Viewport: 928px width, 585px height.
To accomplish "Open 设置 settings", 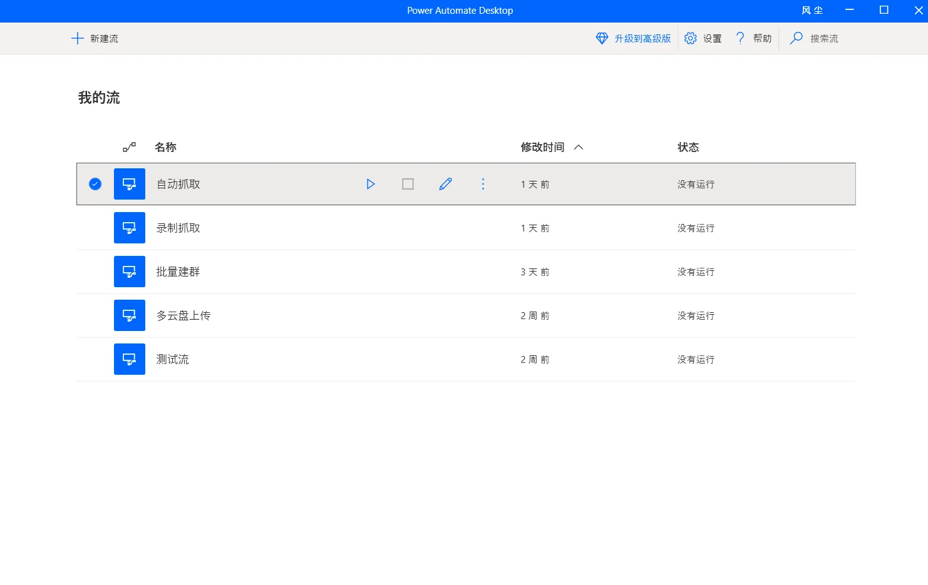I will (712, 38).
